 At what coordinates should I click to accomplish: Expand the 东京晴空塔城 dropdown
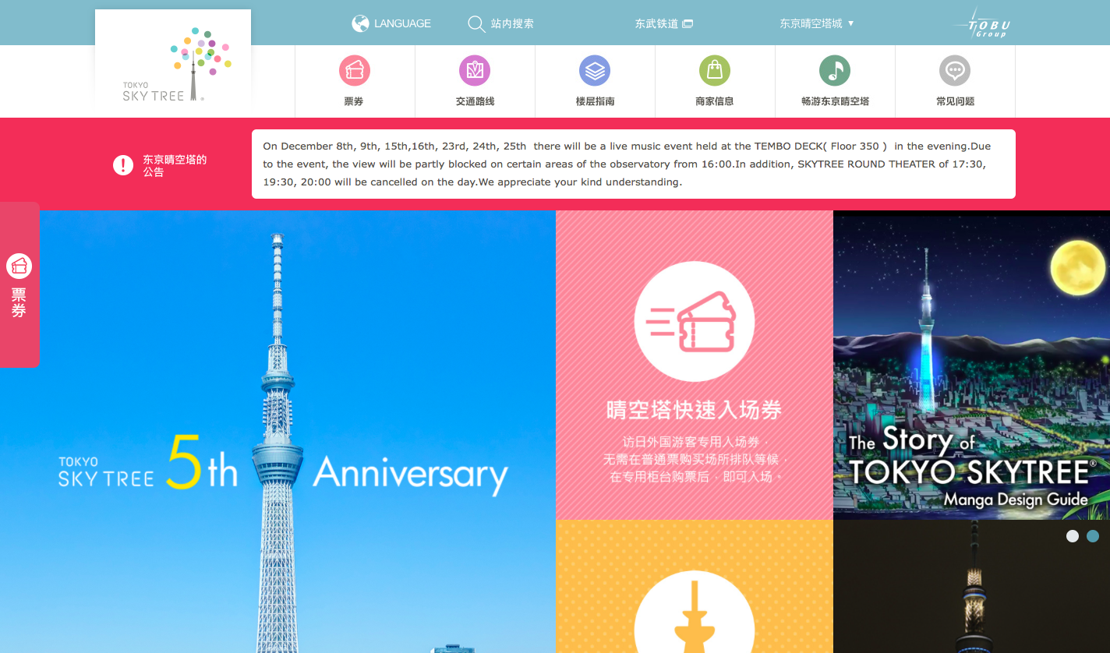[x=817, y=23]
